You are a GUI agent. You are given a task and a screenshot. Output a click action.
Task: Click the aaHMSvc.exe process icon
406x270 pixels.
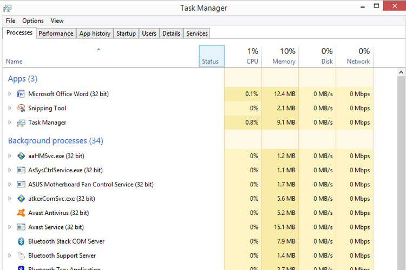tap(21, 156)
